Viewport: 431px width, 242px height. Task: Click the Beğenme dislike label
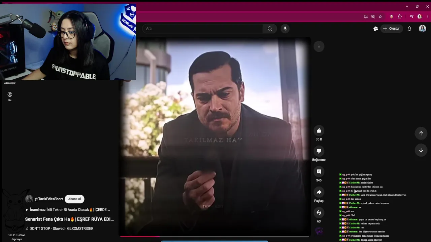(x=319, y=160)
